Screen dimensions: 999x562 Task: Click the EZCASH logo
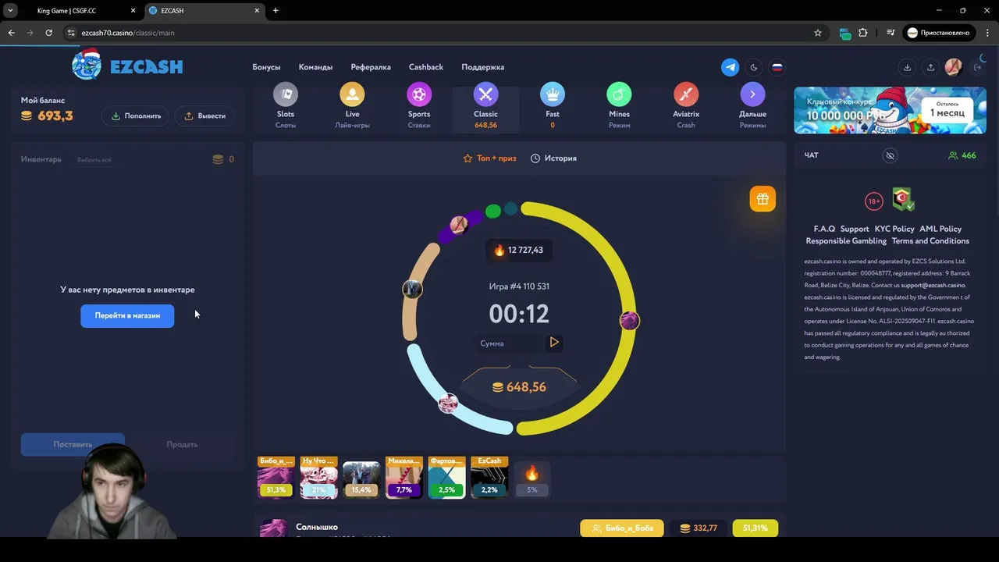(x=127, y=66)
